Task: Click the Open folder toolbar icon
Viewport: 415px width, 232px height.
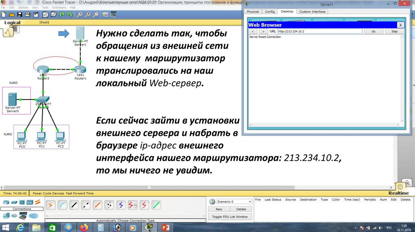Action: (x=12, y=15)
